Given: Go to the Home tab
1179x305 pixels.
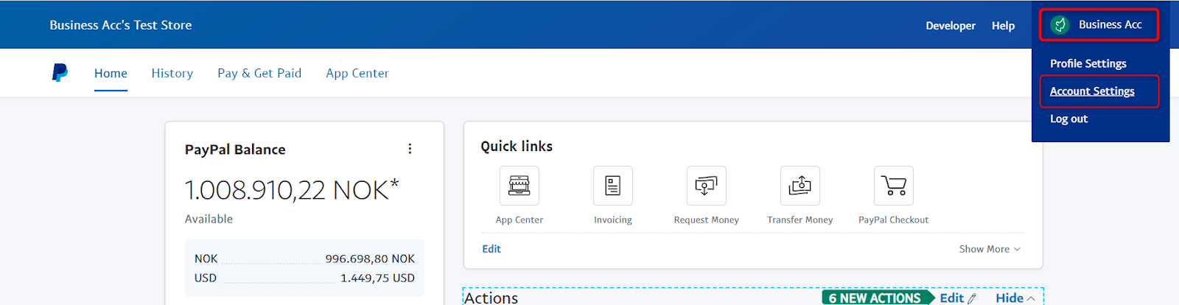Looking at the screenshot, I should coord(111,73).
